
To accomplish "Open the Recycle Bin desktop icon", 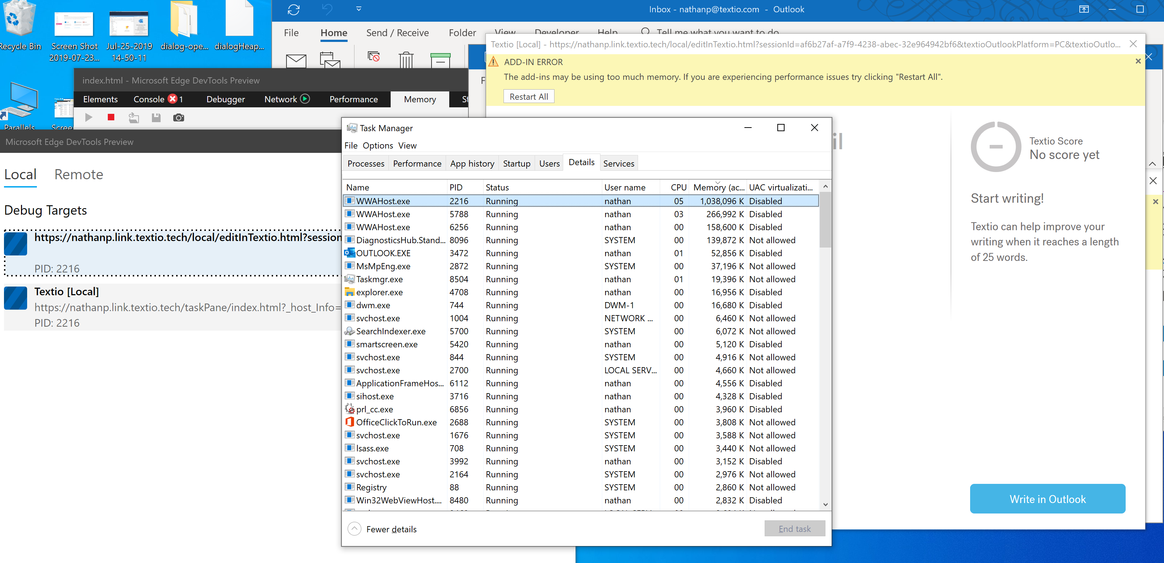I will (20, 26).
